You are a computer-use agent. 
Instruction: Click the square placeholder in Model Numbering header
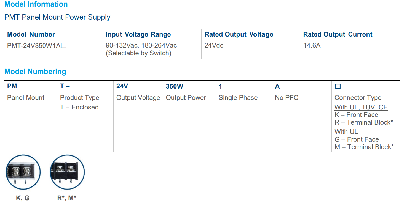(x=338, y=86)
